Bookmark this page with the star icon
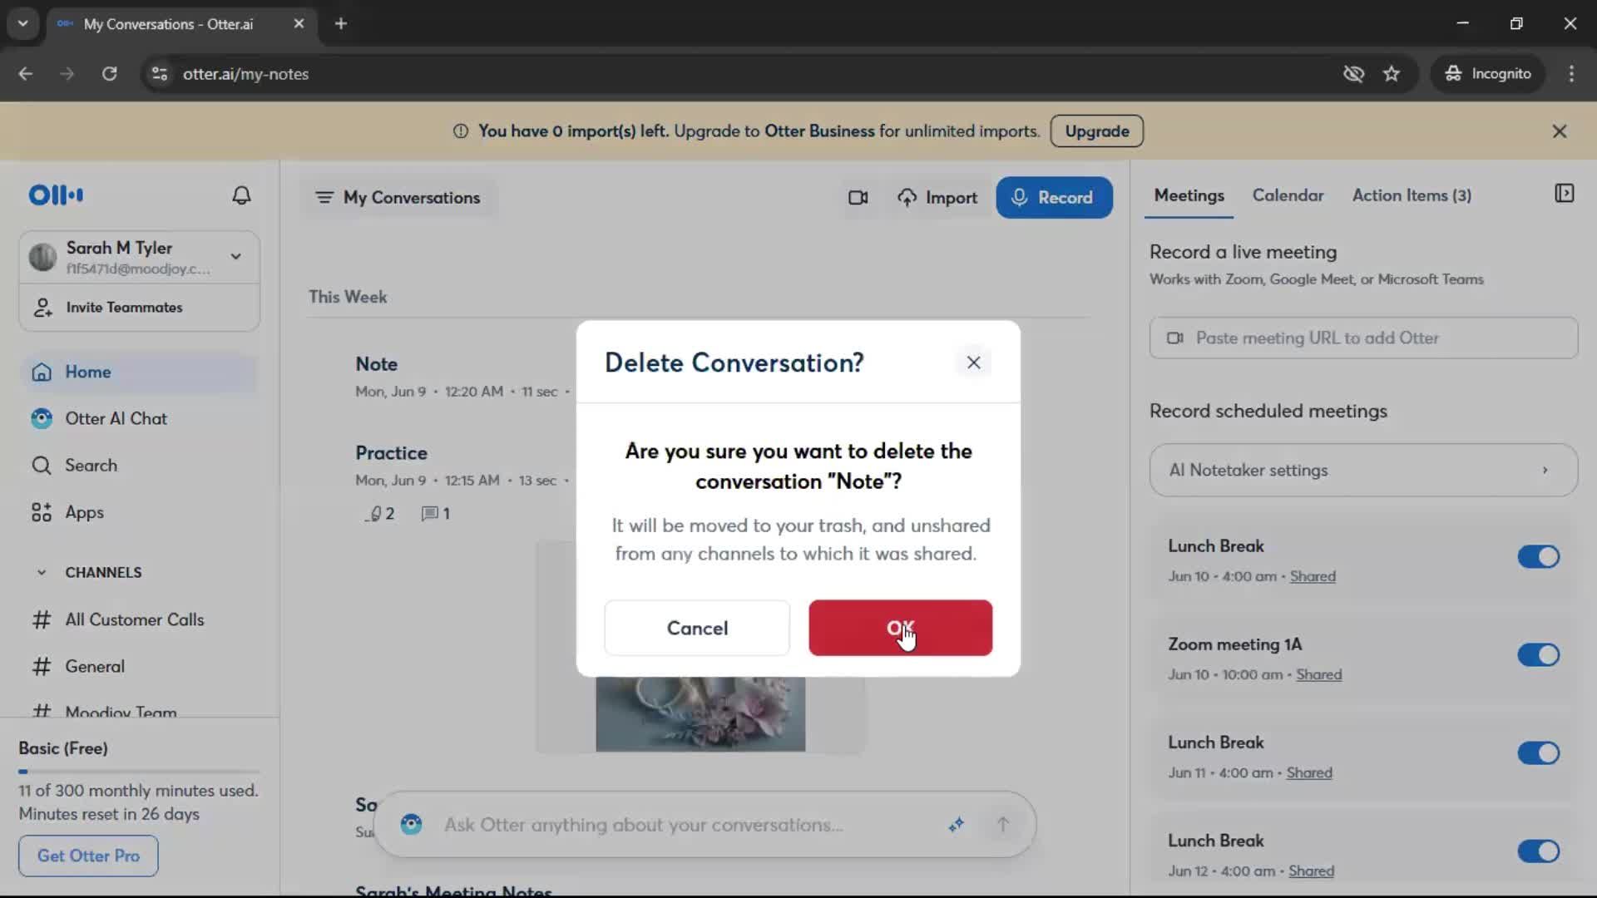 (1392, 74)
